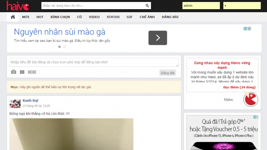Viewport: 267px width, 150px height.
Task: Click the Nguyên nhân sùi mào gà ad title
Action: [x=60, y=32]
